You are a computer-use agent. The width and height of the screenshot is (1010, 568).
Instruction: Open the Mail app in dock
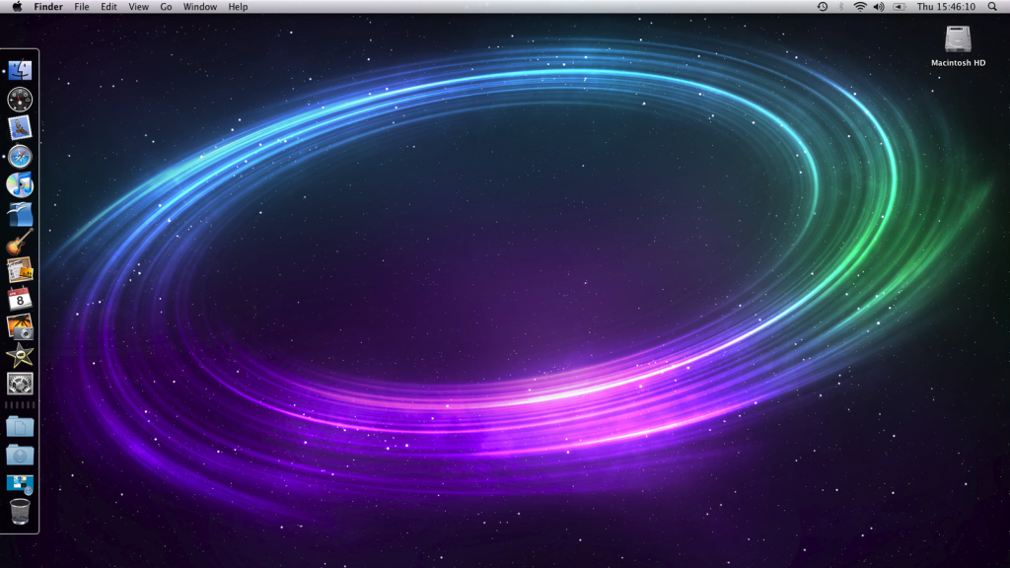coord(20,127)
